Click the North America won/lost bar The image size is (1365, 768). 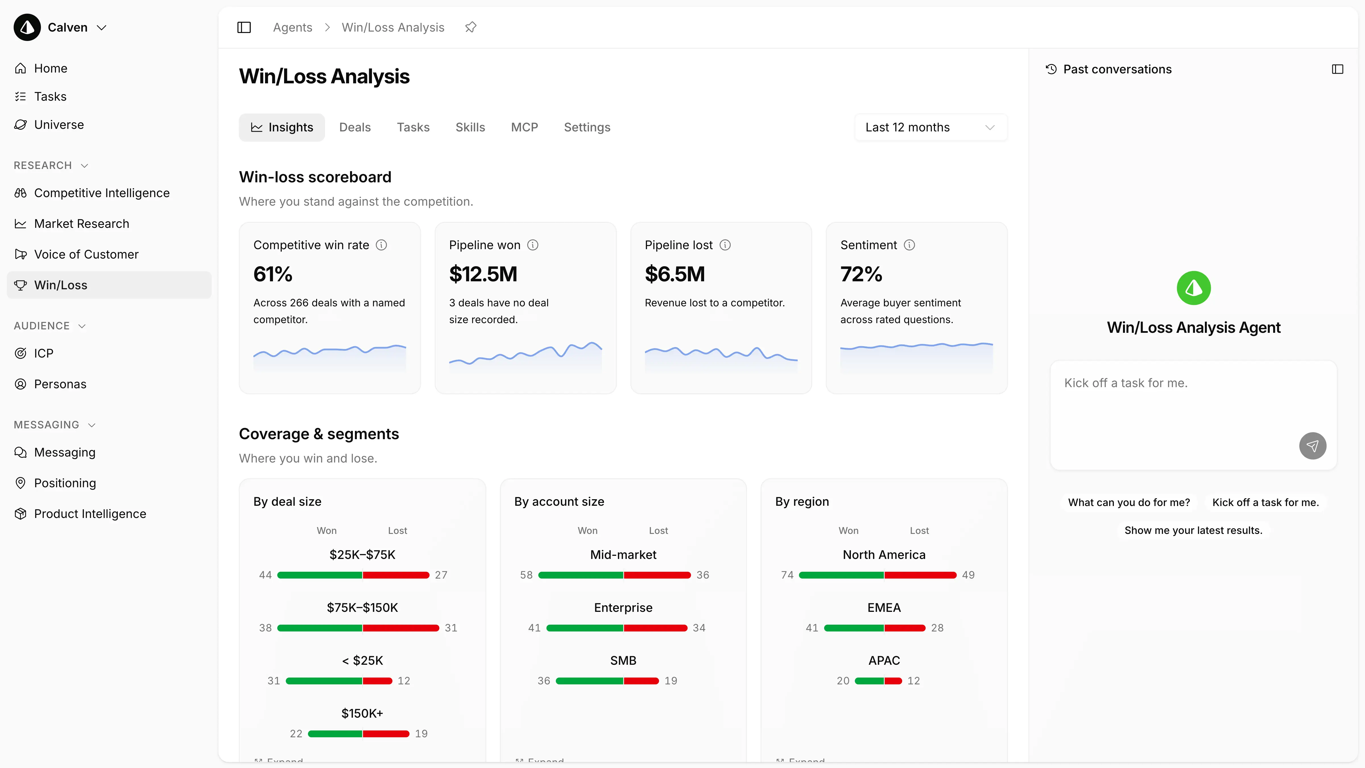[878, 575]
